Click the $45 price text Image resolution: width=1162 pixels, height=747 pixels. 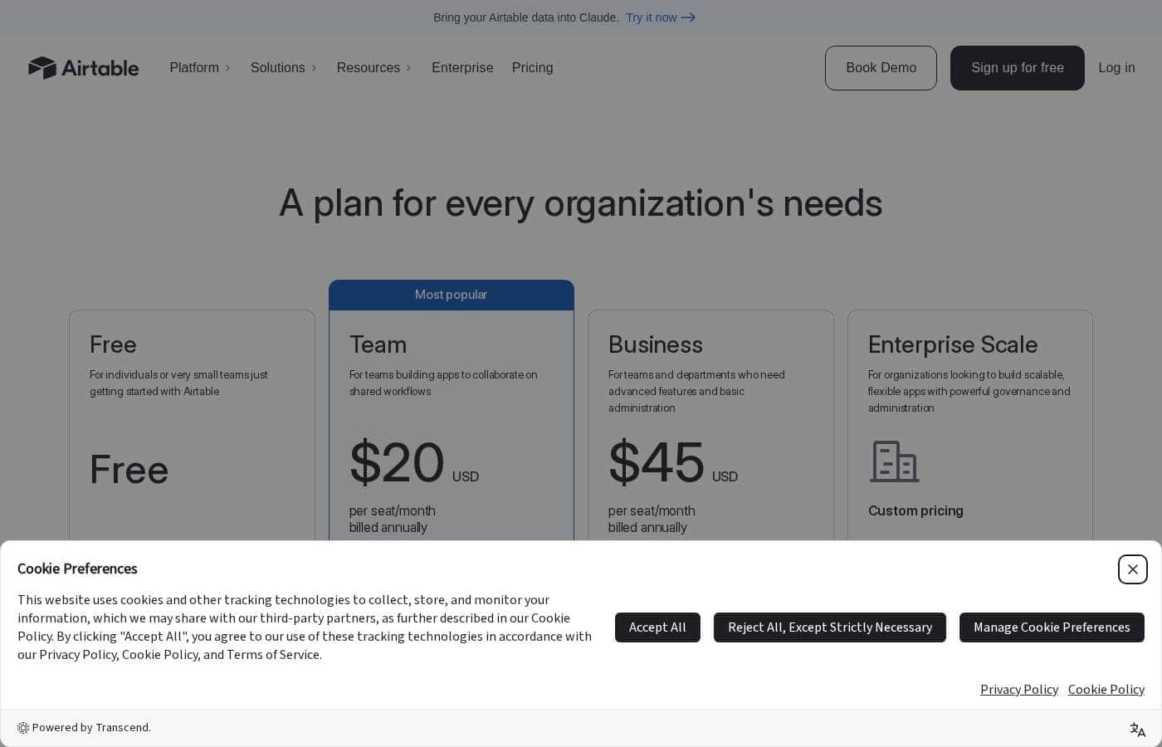[657, 462]
